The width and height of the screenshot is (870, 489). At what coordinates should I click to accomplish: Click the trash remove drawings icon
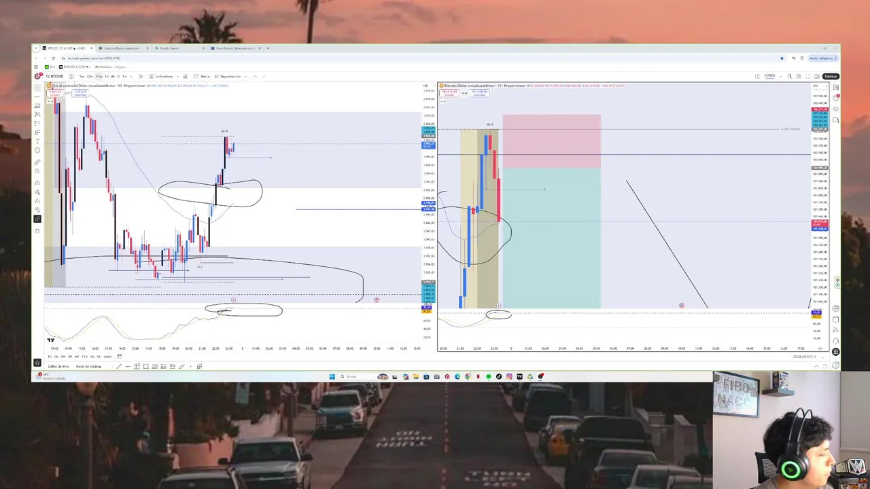tap(37, 231)
